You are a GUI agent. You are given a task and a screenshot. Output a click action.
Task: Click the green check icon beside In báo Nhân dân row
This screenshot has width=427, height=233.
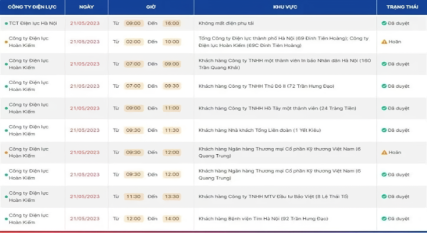click(x=384, y=64)
